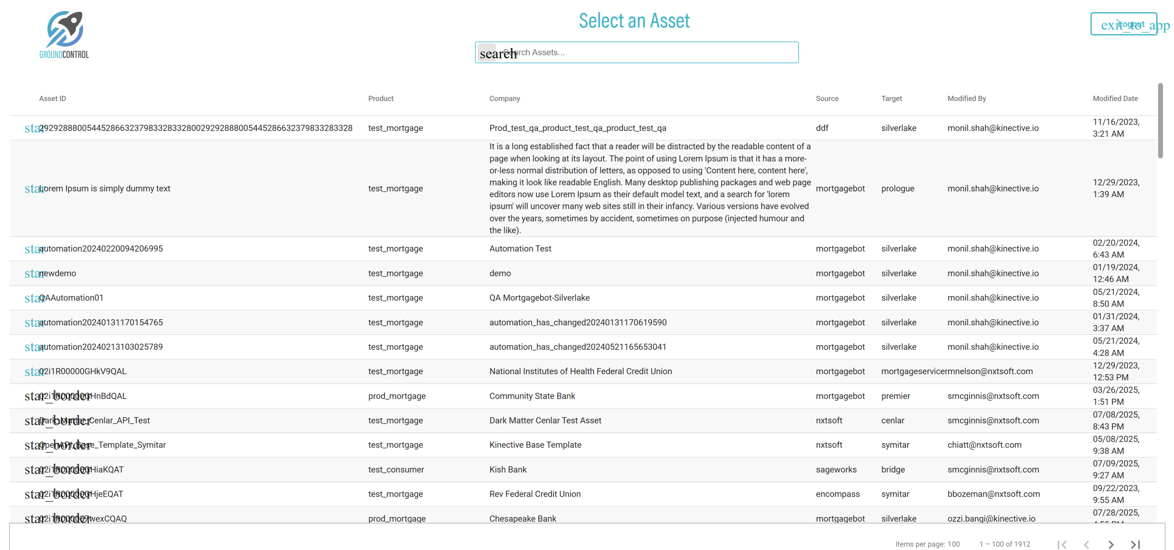Favorite the Kish Bank asset star

pyautogui.click(x=31, y=470)
